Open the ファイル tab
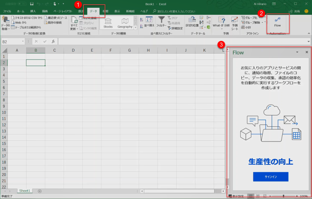Viewport: 312px width, 199px height. [7, 11]
